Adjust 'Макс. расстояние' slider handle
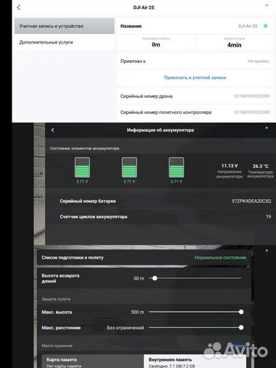 [x=241, y=328]
